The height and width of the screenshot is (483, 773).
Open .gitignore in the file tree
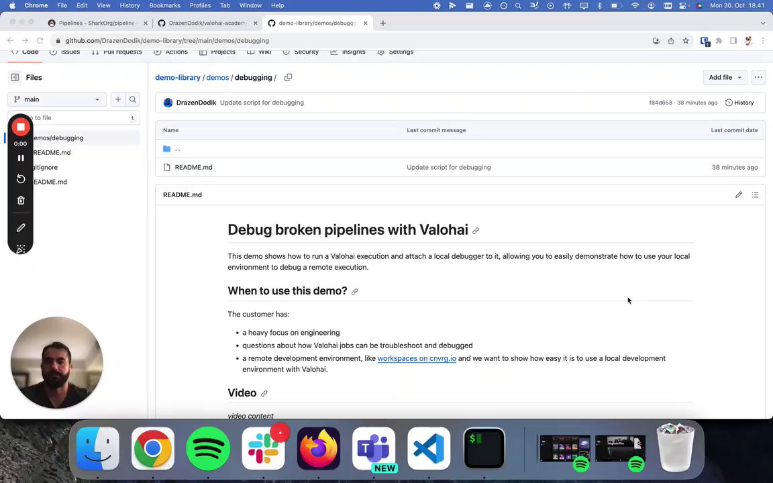tap(44, 167)
